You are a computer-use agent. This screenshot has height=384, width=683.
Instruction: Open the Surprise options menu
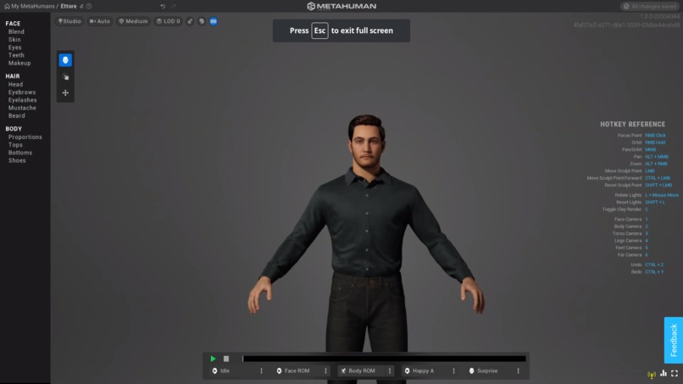pos(519,371)
